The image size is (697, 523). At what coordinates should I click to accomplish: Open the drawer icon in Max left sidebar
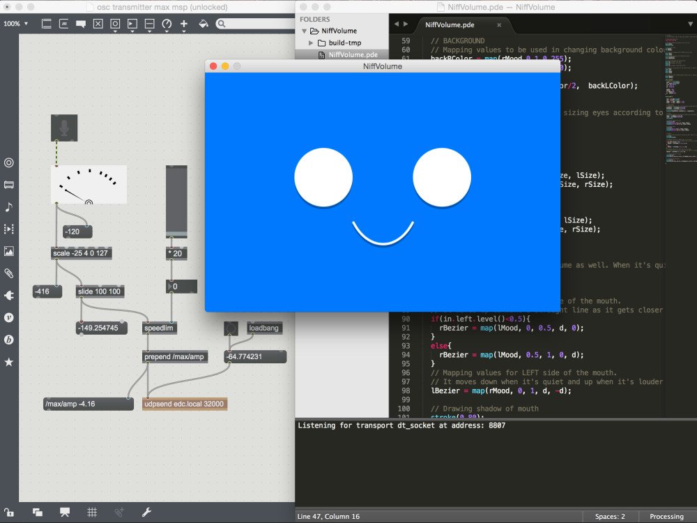click(9, 185)
